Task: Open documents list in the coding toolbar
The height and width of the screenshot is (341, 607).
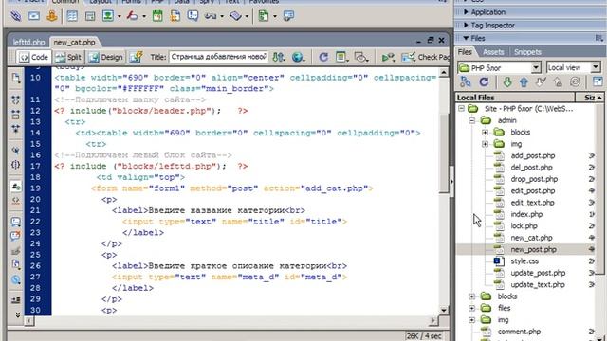Action: (16, 78)
